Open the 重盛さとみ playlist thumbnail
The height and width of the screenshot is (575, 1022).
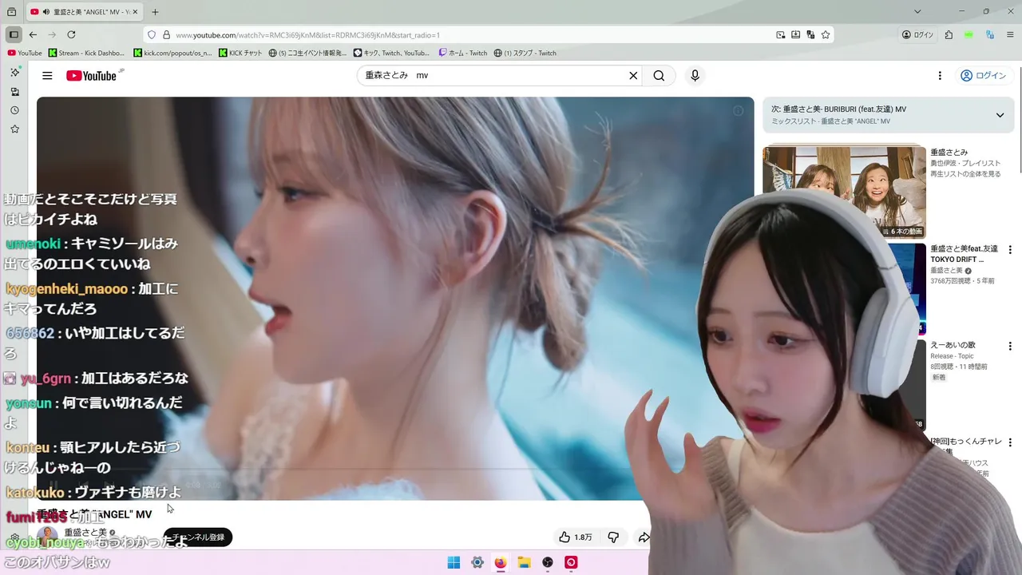click(844, 192)
